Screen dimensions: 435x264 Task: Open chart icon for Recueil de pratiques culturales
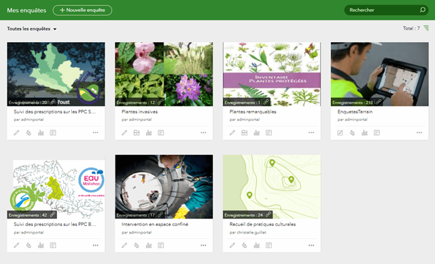(x=257, y=245)
